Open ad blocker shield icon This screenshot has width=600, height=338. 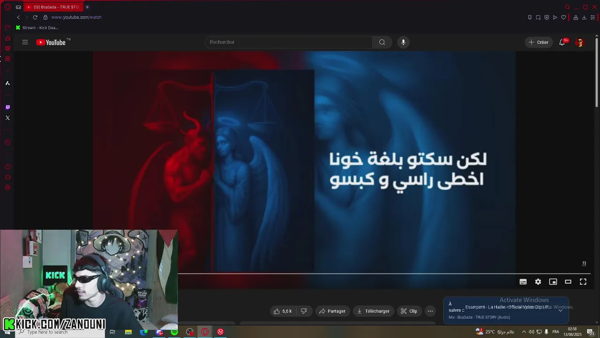point(547,17)
